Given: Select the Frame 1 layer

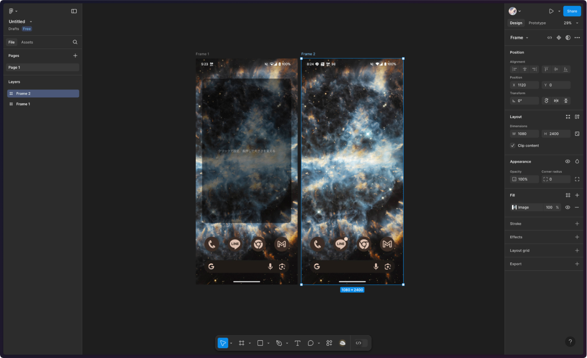Looking at the screenshot, I should pyautogui.click(x=42, y=104).
